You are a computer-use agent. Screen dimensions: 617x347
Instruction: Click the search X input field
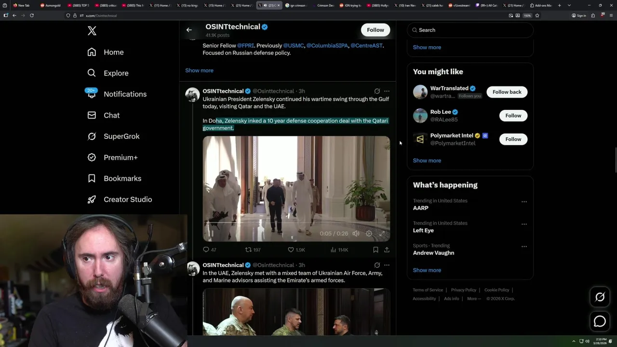470,30
